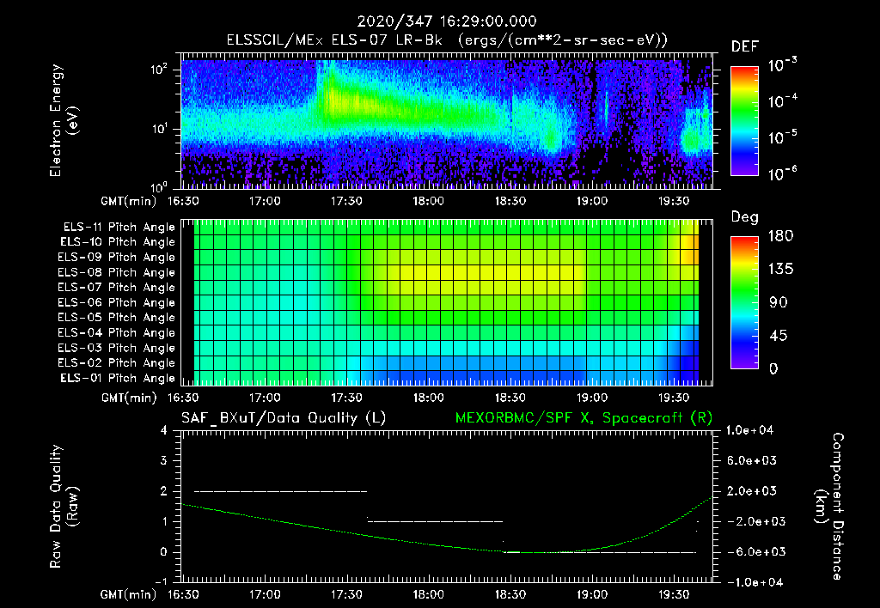The height and width of the screenshot is (608, 880).
Task: Click the 10^-6 value on DEF scale
Action: 782,173
